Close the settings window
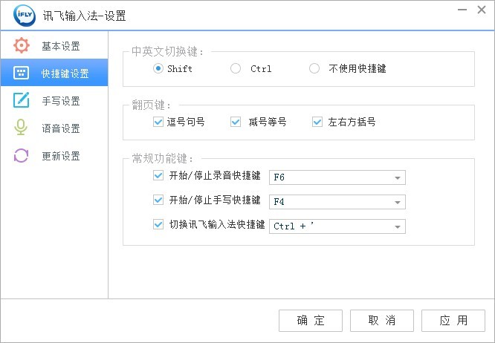 (x=479, y=10)
